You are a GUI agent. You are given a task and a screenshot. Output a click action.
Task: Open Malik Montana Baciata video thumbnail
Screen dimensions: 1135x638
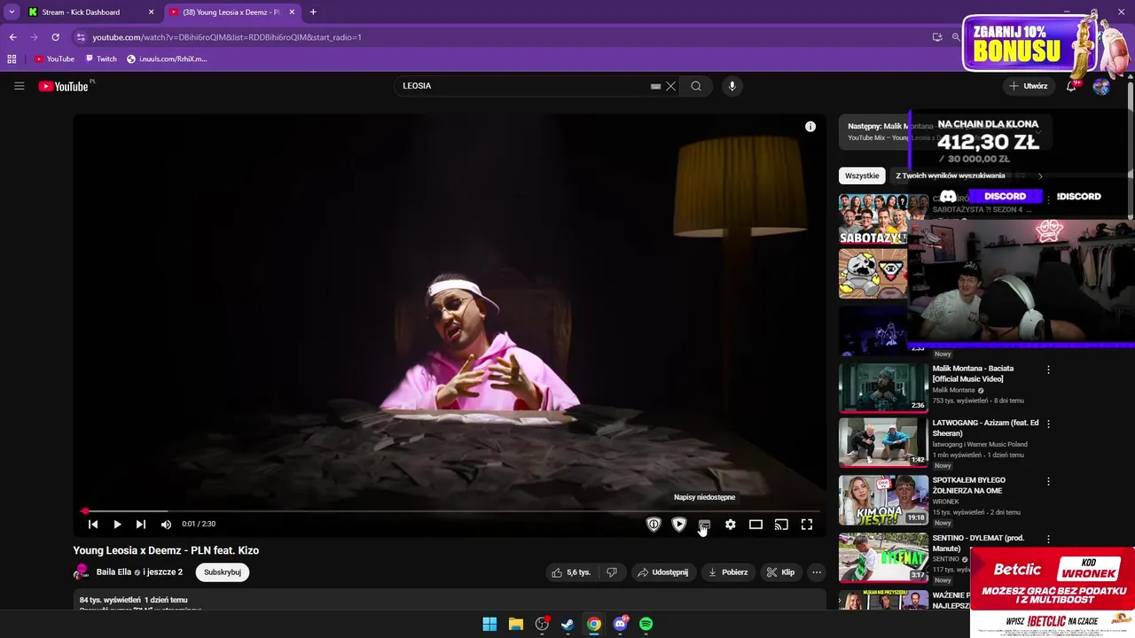tap(883, 387)
